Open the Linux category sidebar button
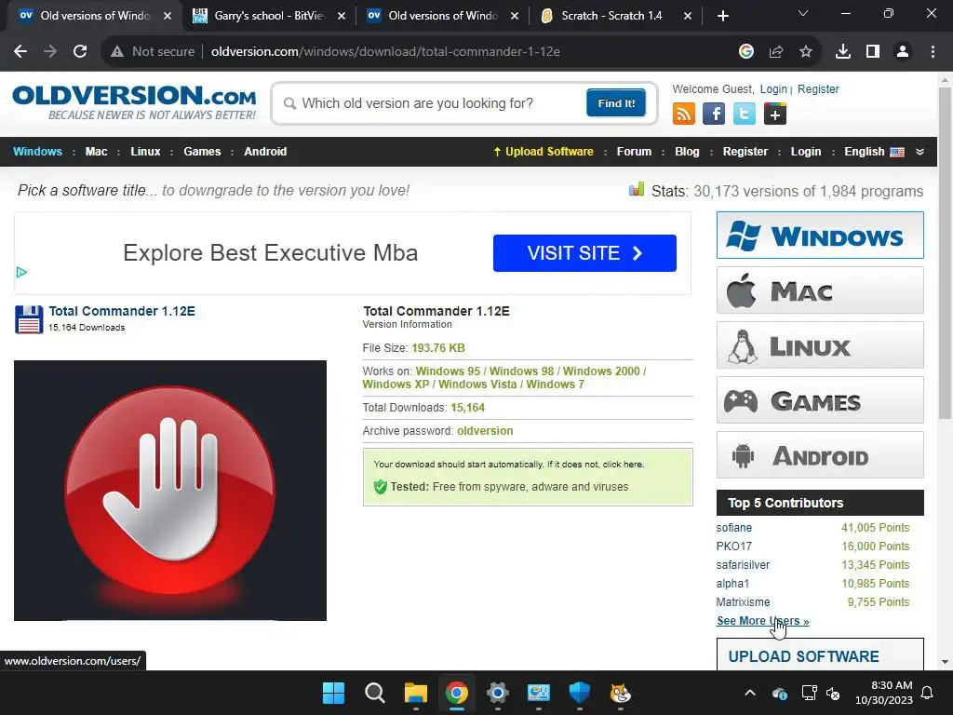953x715 pixels. 820,345
